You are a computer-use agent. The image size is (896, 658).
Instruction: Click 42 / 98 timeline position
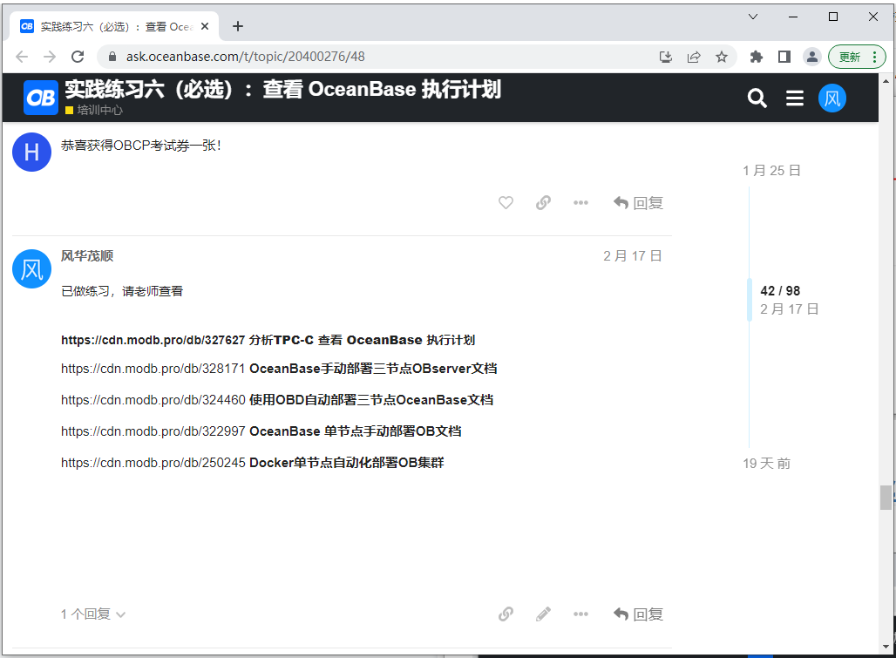[x=780, y=291]
